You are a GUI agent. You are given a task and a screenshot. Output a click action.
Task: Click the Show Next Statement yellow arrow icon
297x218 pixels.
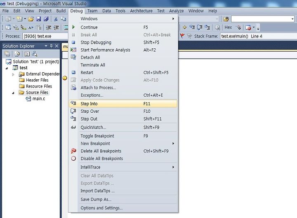[x=184, y=28]
